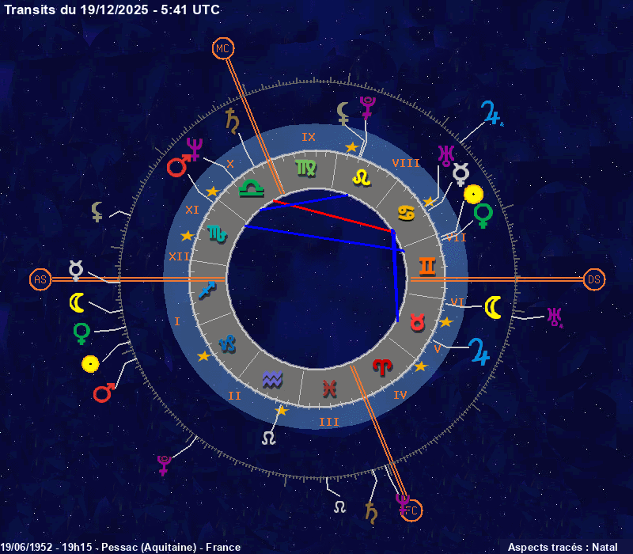Click the "Aspects tracés : Natal" text

(x=563, y=547)
